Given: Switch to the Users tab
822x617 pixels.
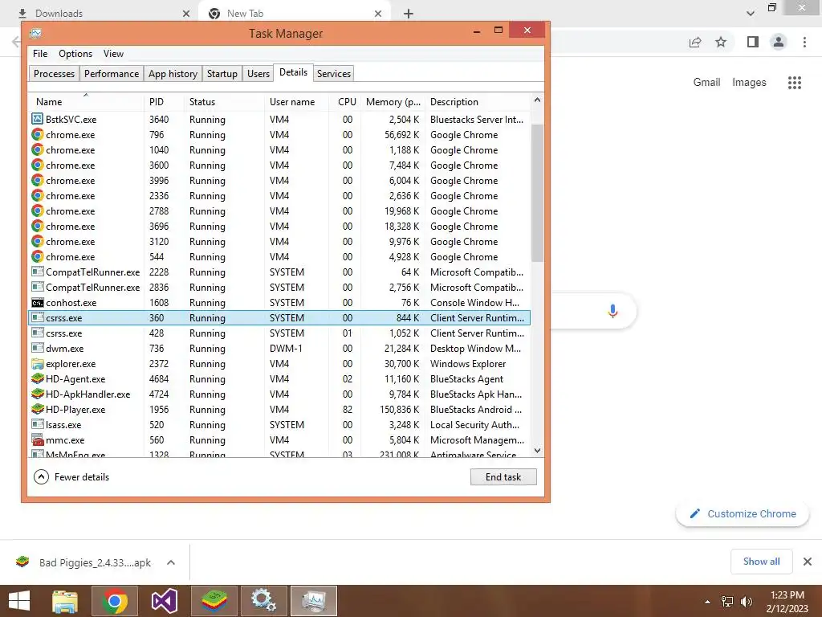Looking at the screenshot, I should 258,73.
